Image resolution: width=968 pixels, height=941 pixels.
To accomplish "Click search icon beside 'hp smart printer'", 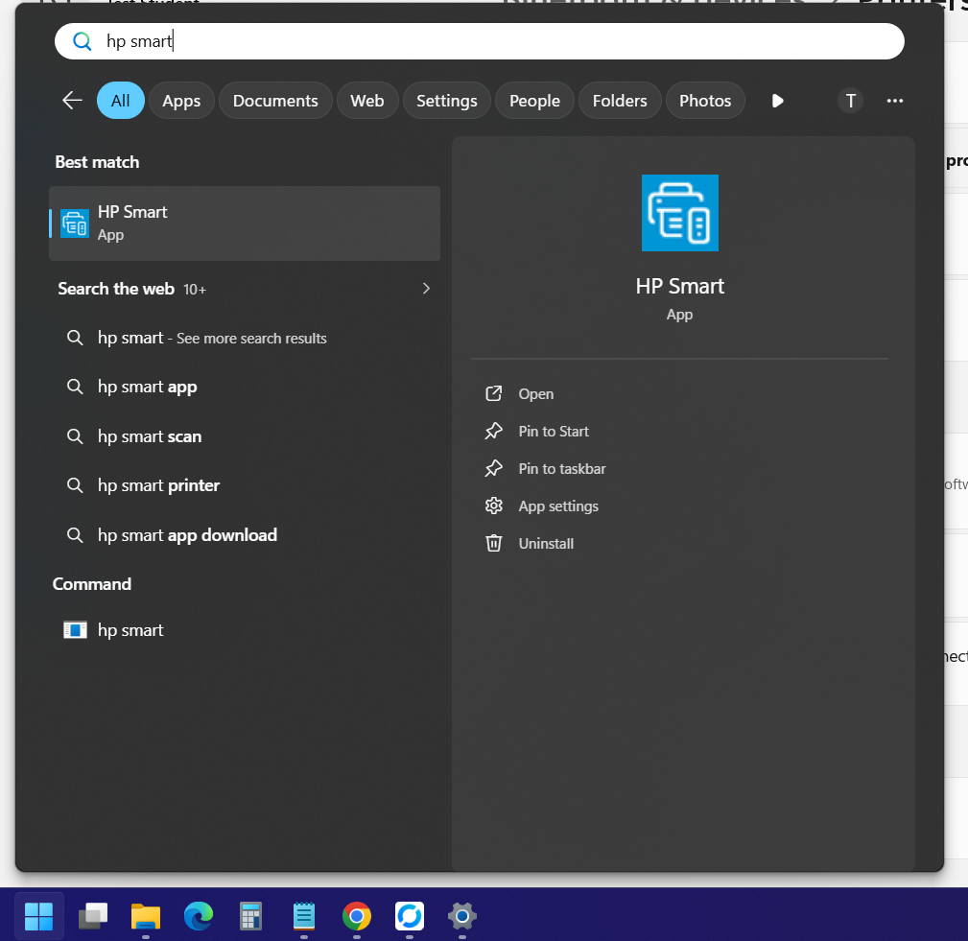I will pos(75,485).
